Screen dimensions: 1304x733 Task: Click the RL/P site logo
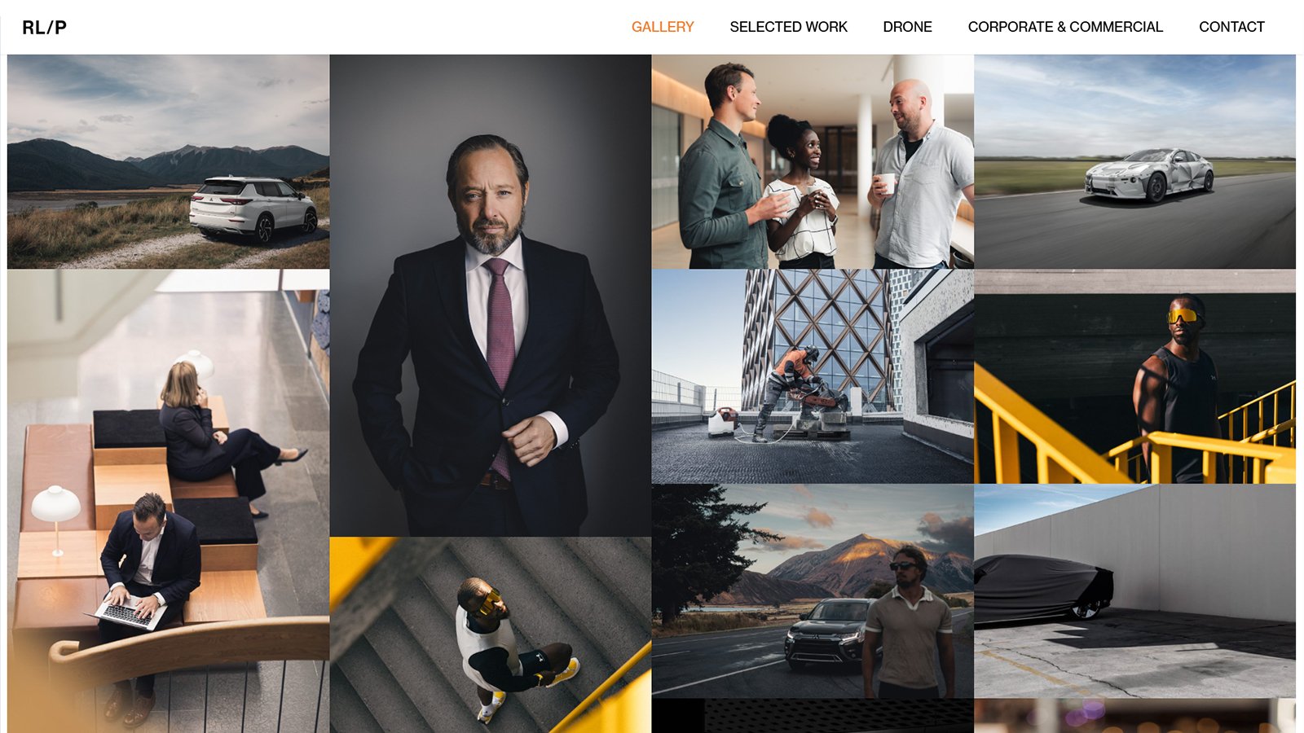pos(45,27)
